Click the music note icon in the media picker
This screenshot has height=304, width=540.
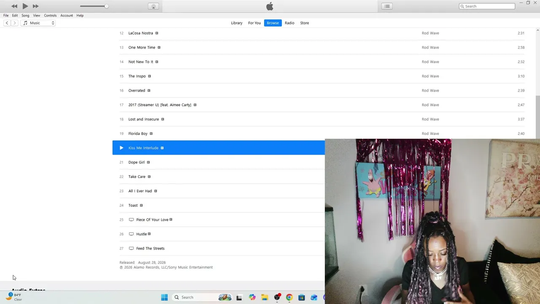click(25, 23)
